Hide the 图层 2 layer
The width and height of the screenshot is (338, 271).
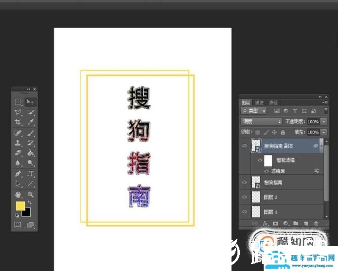point(244,197)
